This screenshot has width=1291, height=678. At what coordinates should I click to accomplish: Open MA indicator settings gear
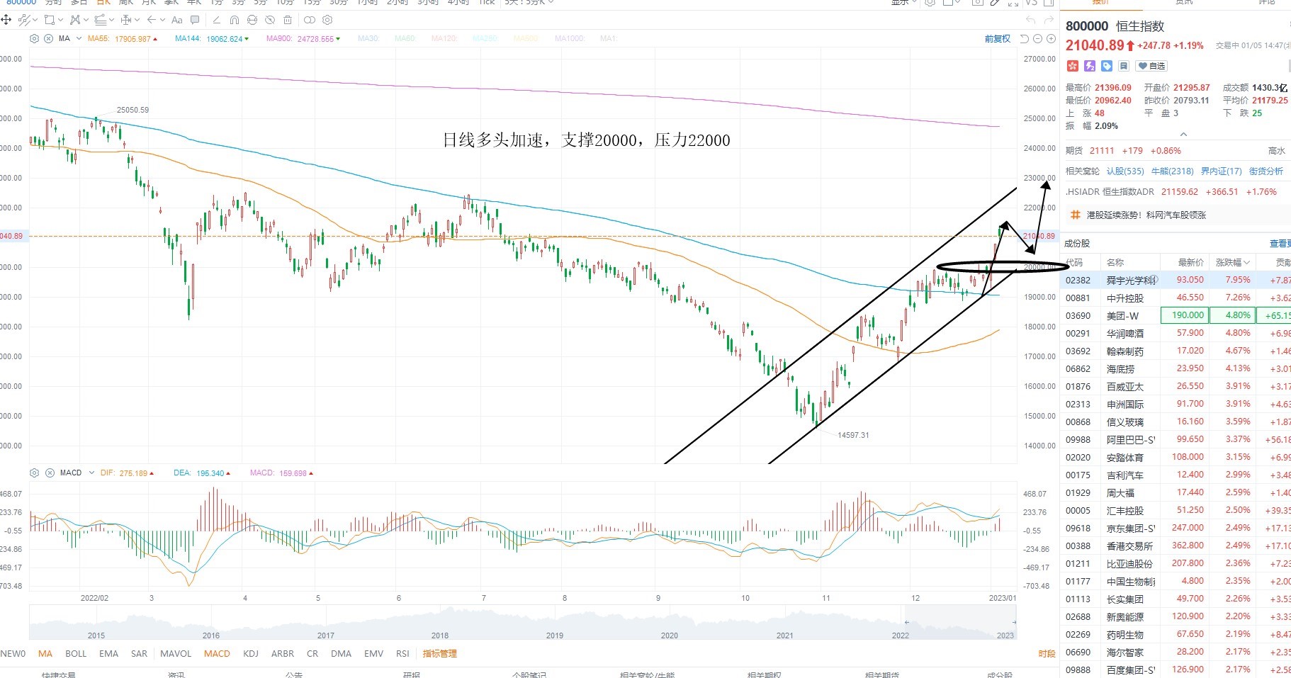coord(34,38)
